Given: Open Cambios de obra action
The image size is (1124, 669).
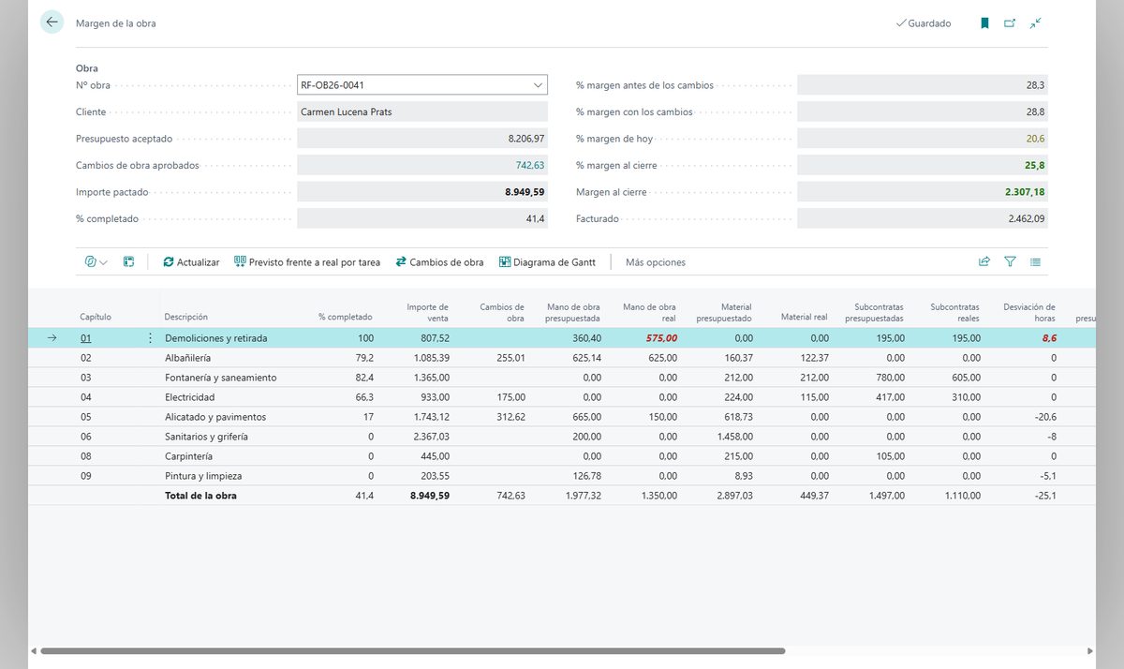Looking at the screenshot, I should click(439, 262).
